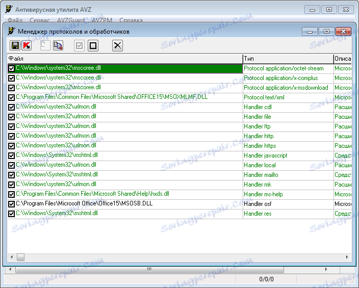Toggle the Handler cdl row checkbox
The image size is (359, 288).
pyautogui.click(x=11, y=107)
